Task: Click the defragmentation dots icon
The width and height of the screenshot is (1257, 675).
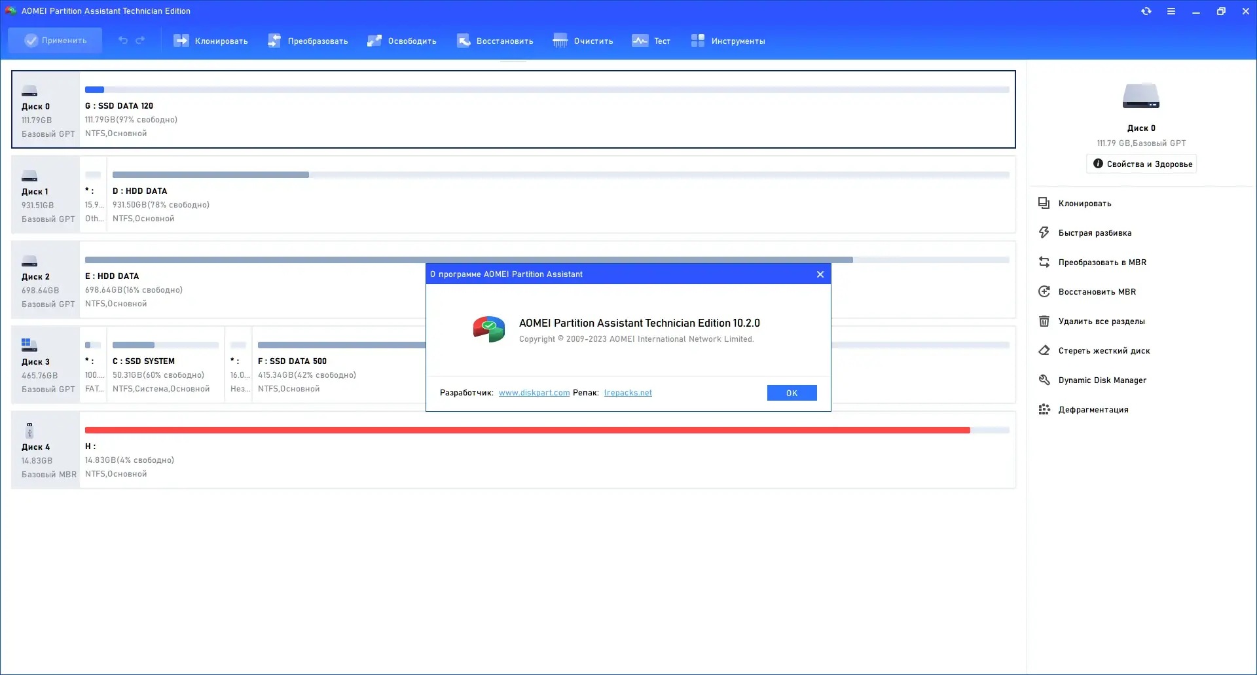Action: (x=1044, y=410)
